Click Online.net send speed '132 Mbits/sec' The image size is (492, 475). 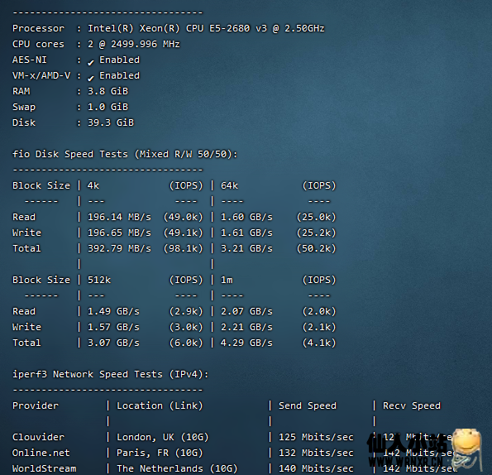[316, 453]
